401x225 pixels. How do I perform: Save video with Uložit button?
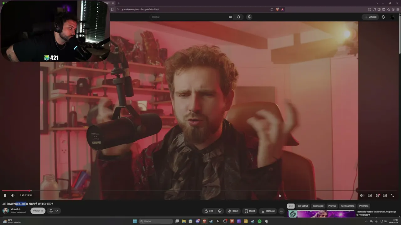250,211
